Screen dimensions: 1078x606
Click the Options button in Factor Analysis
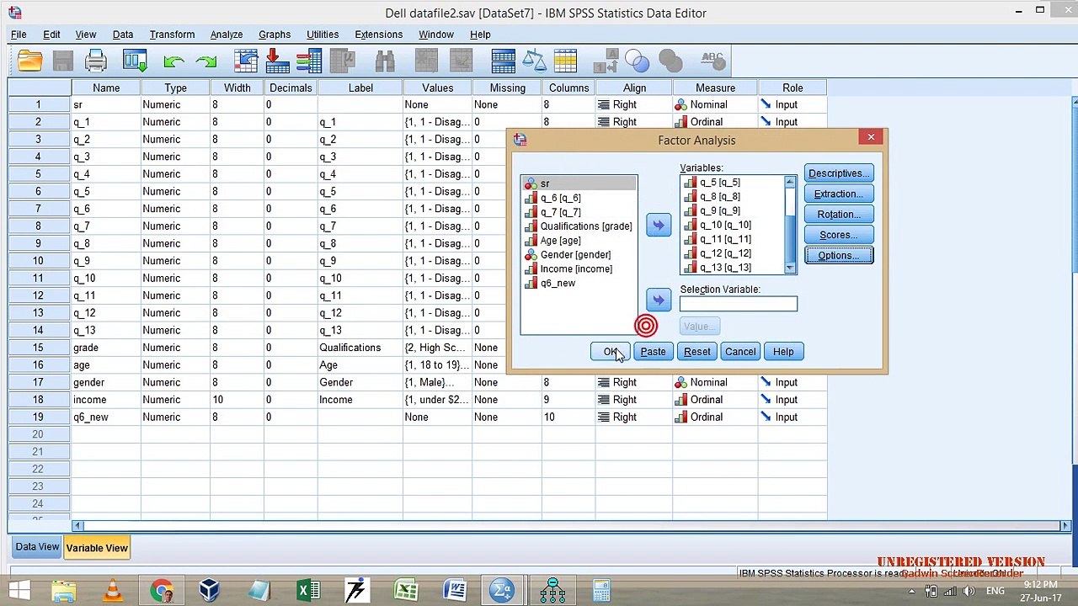(839, 255)
